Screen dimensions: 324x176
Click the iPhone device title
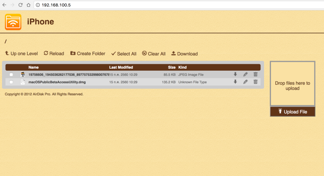pyautogui.click(x=40, y=22)
